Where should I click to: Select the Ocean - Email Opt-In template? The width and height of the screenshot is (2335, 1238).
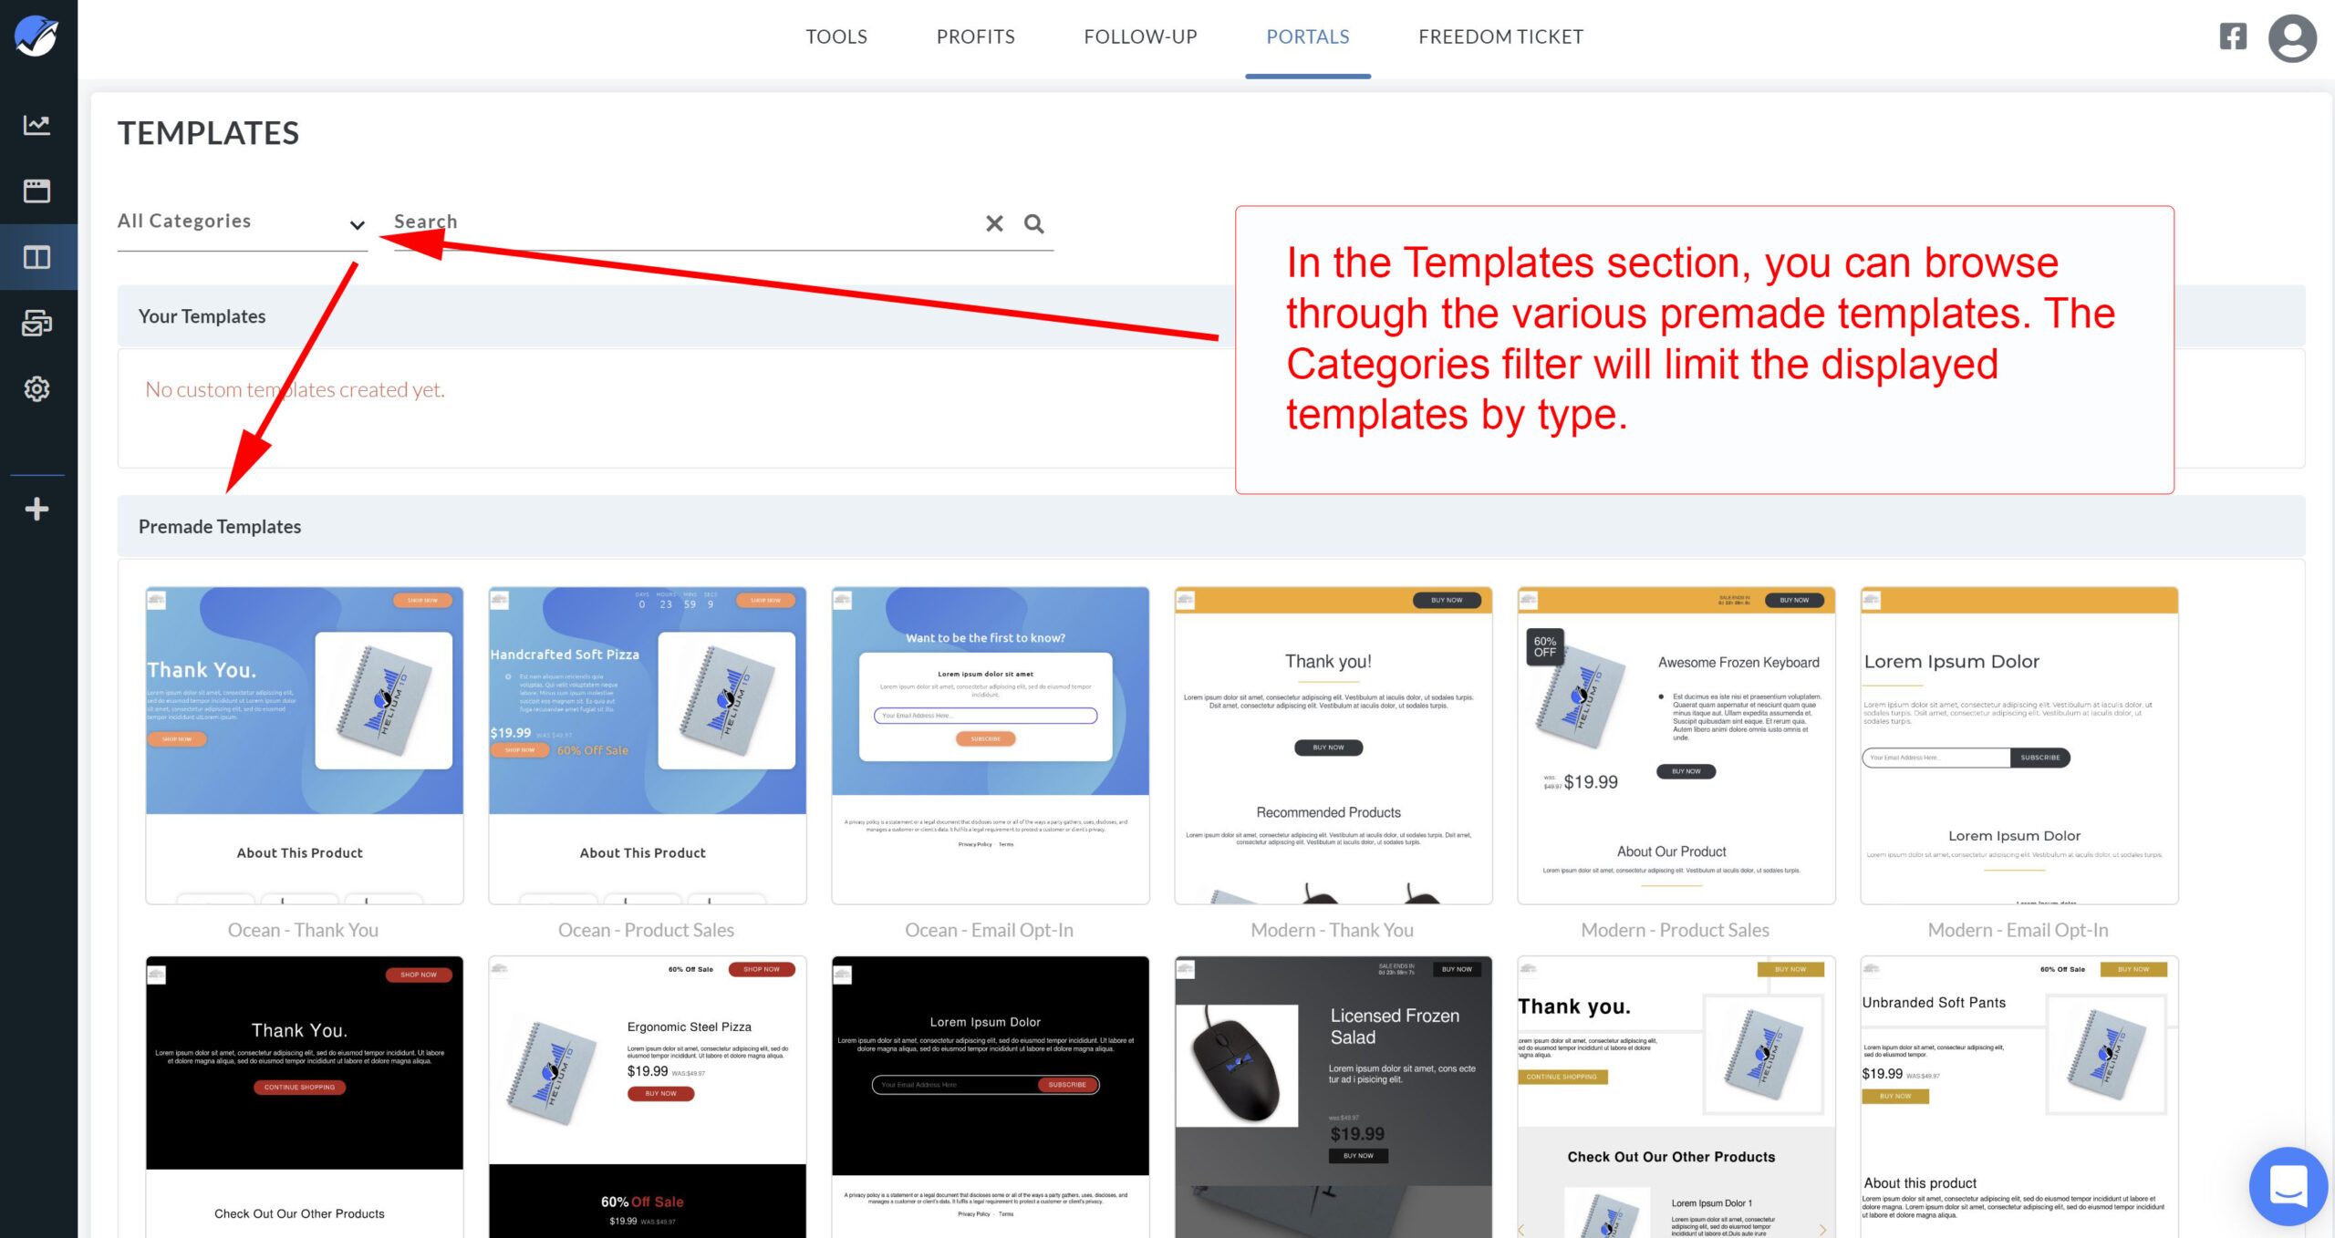990,746
